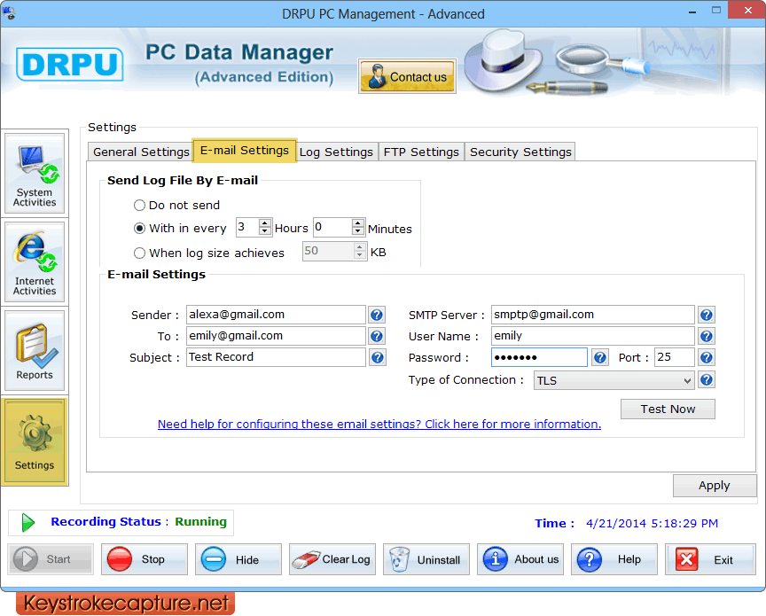Open Help
This screenshot has width=766, height=616.
pos(614,559)
